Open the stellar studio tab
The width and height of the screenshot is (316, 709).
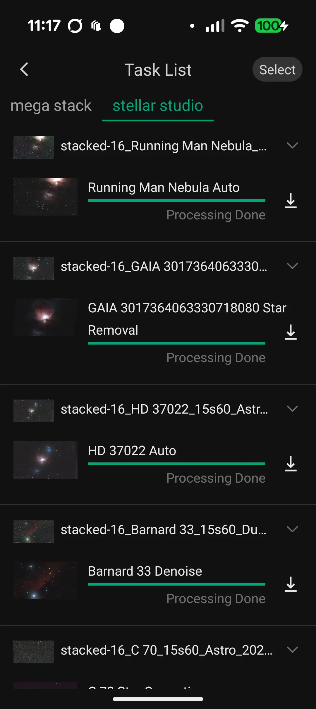pos(158,106)
